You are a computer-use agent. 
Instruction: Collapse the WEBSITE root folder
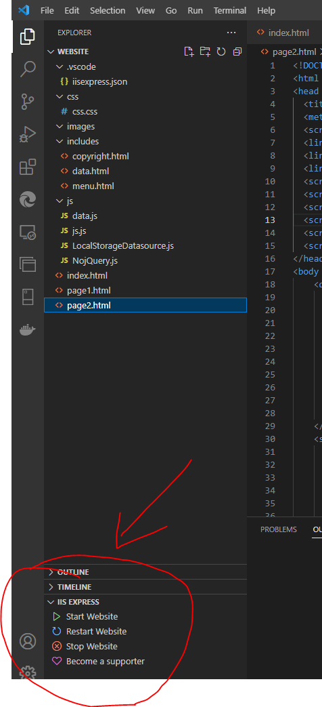click(x=51, y=52)
